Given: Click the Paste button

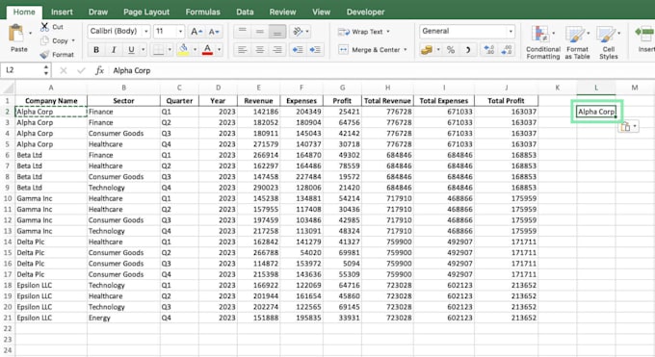Looking at the screenshot, I should tap(18, 38).
